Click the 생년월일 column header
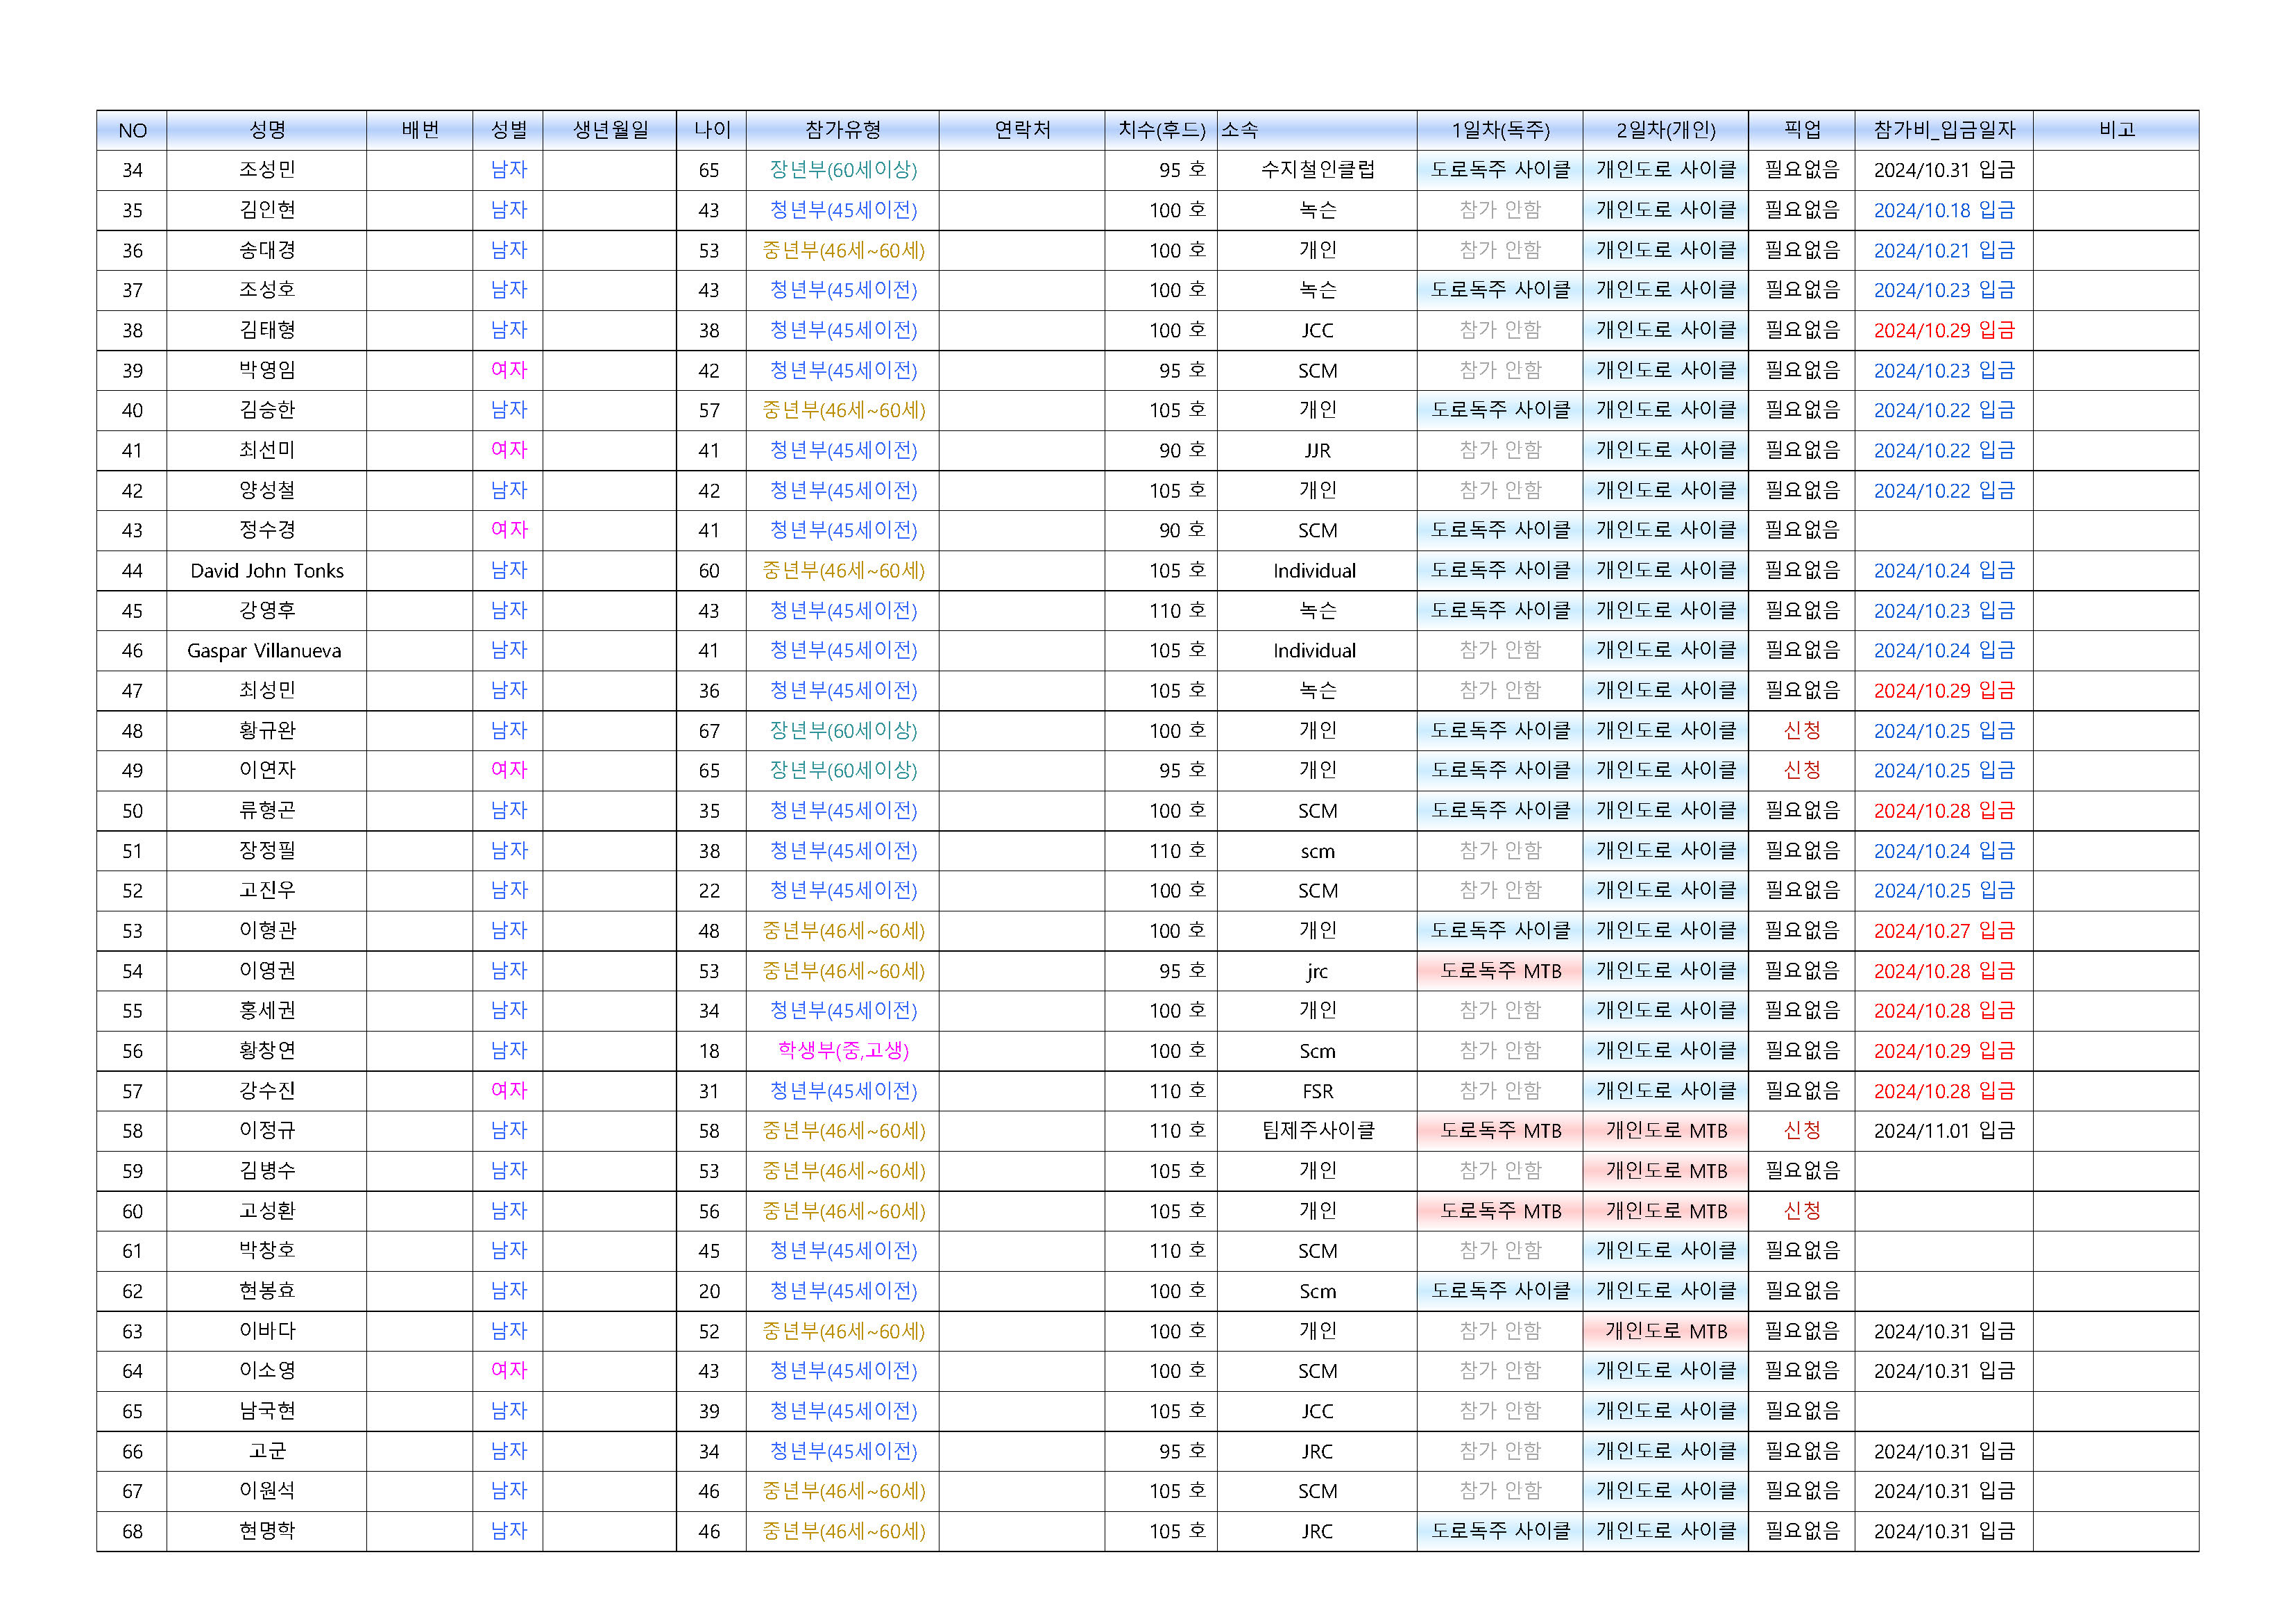The height and width of the screenshot is (1623, 2296). click(x=610, y=130)
